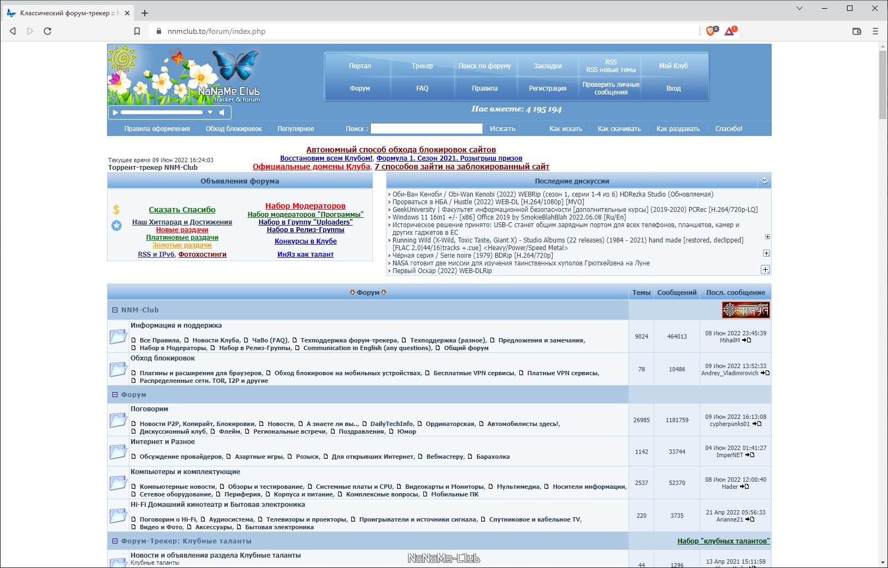Open the Регистрация menu item
Image resolution: width=888 pixels, height=568 pixels.
(547, 88)
